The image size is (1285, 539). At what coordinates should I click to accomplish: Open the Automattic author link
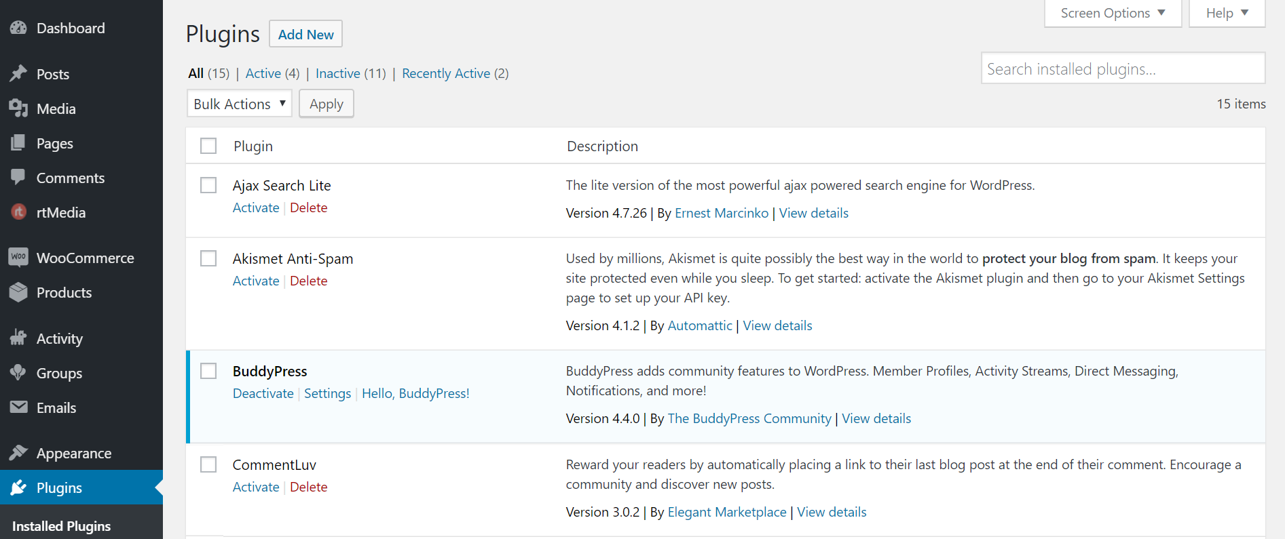700,325
